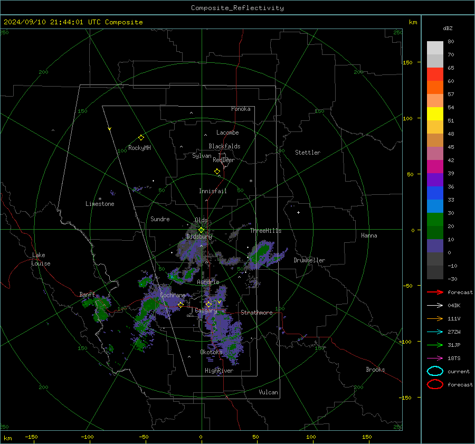Click the Drumheller city label
Image resolution: width=475 pixels, height=444 pixels.
pos(309,260)
